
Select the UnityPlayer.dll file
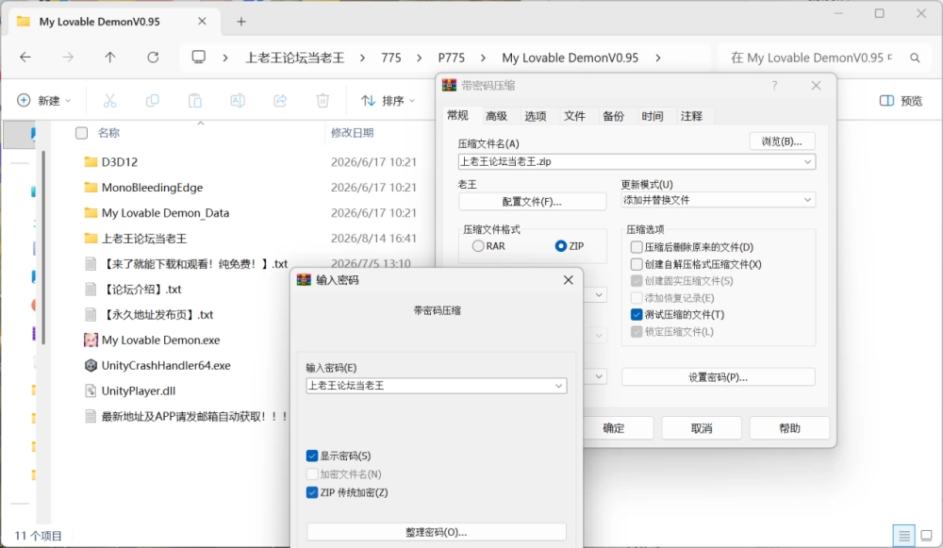(x=139, y=391)
